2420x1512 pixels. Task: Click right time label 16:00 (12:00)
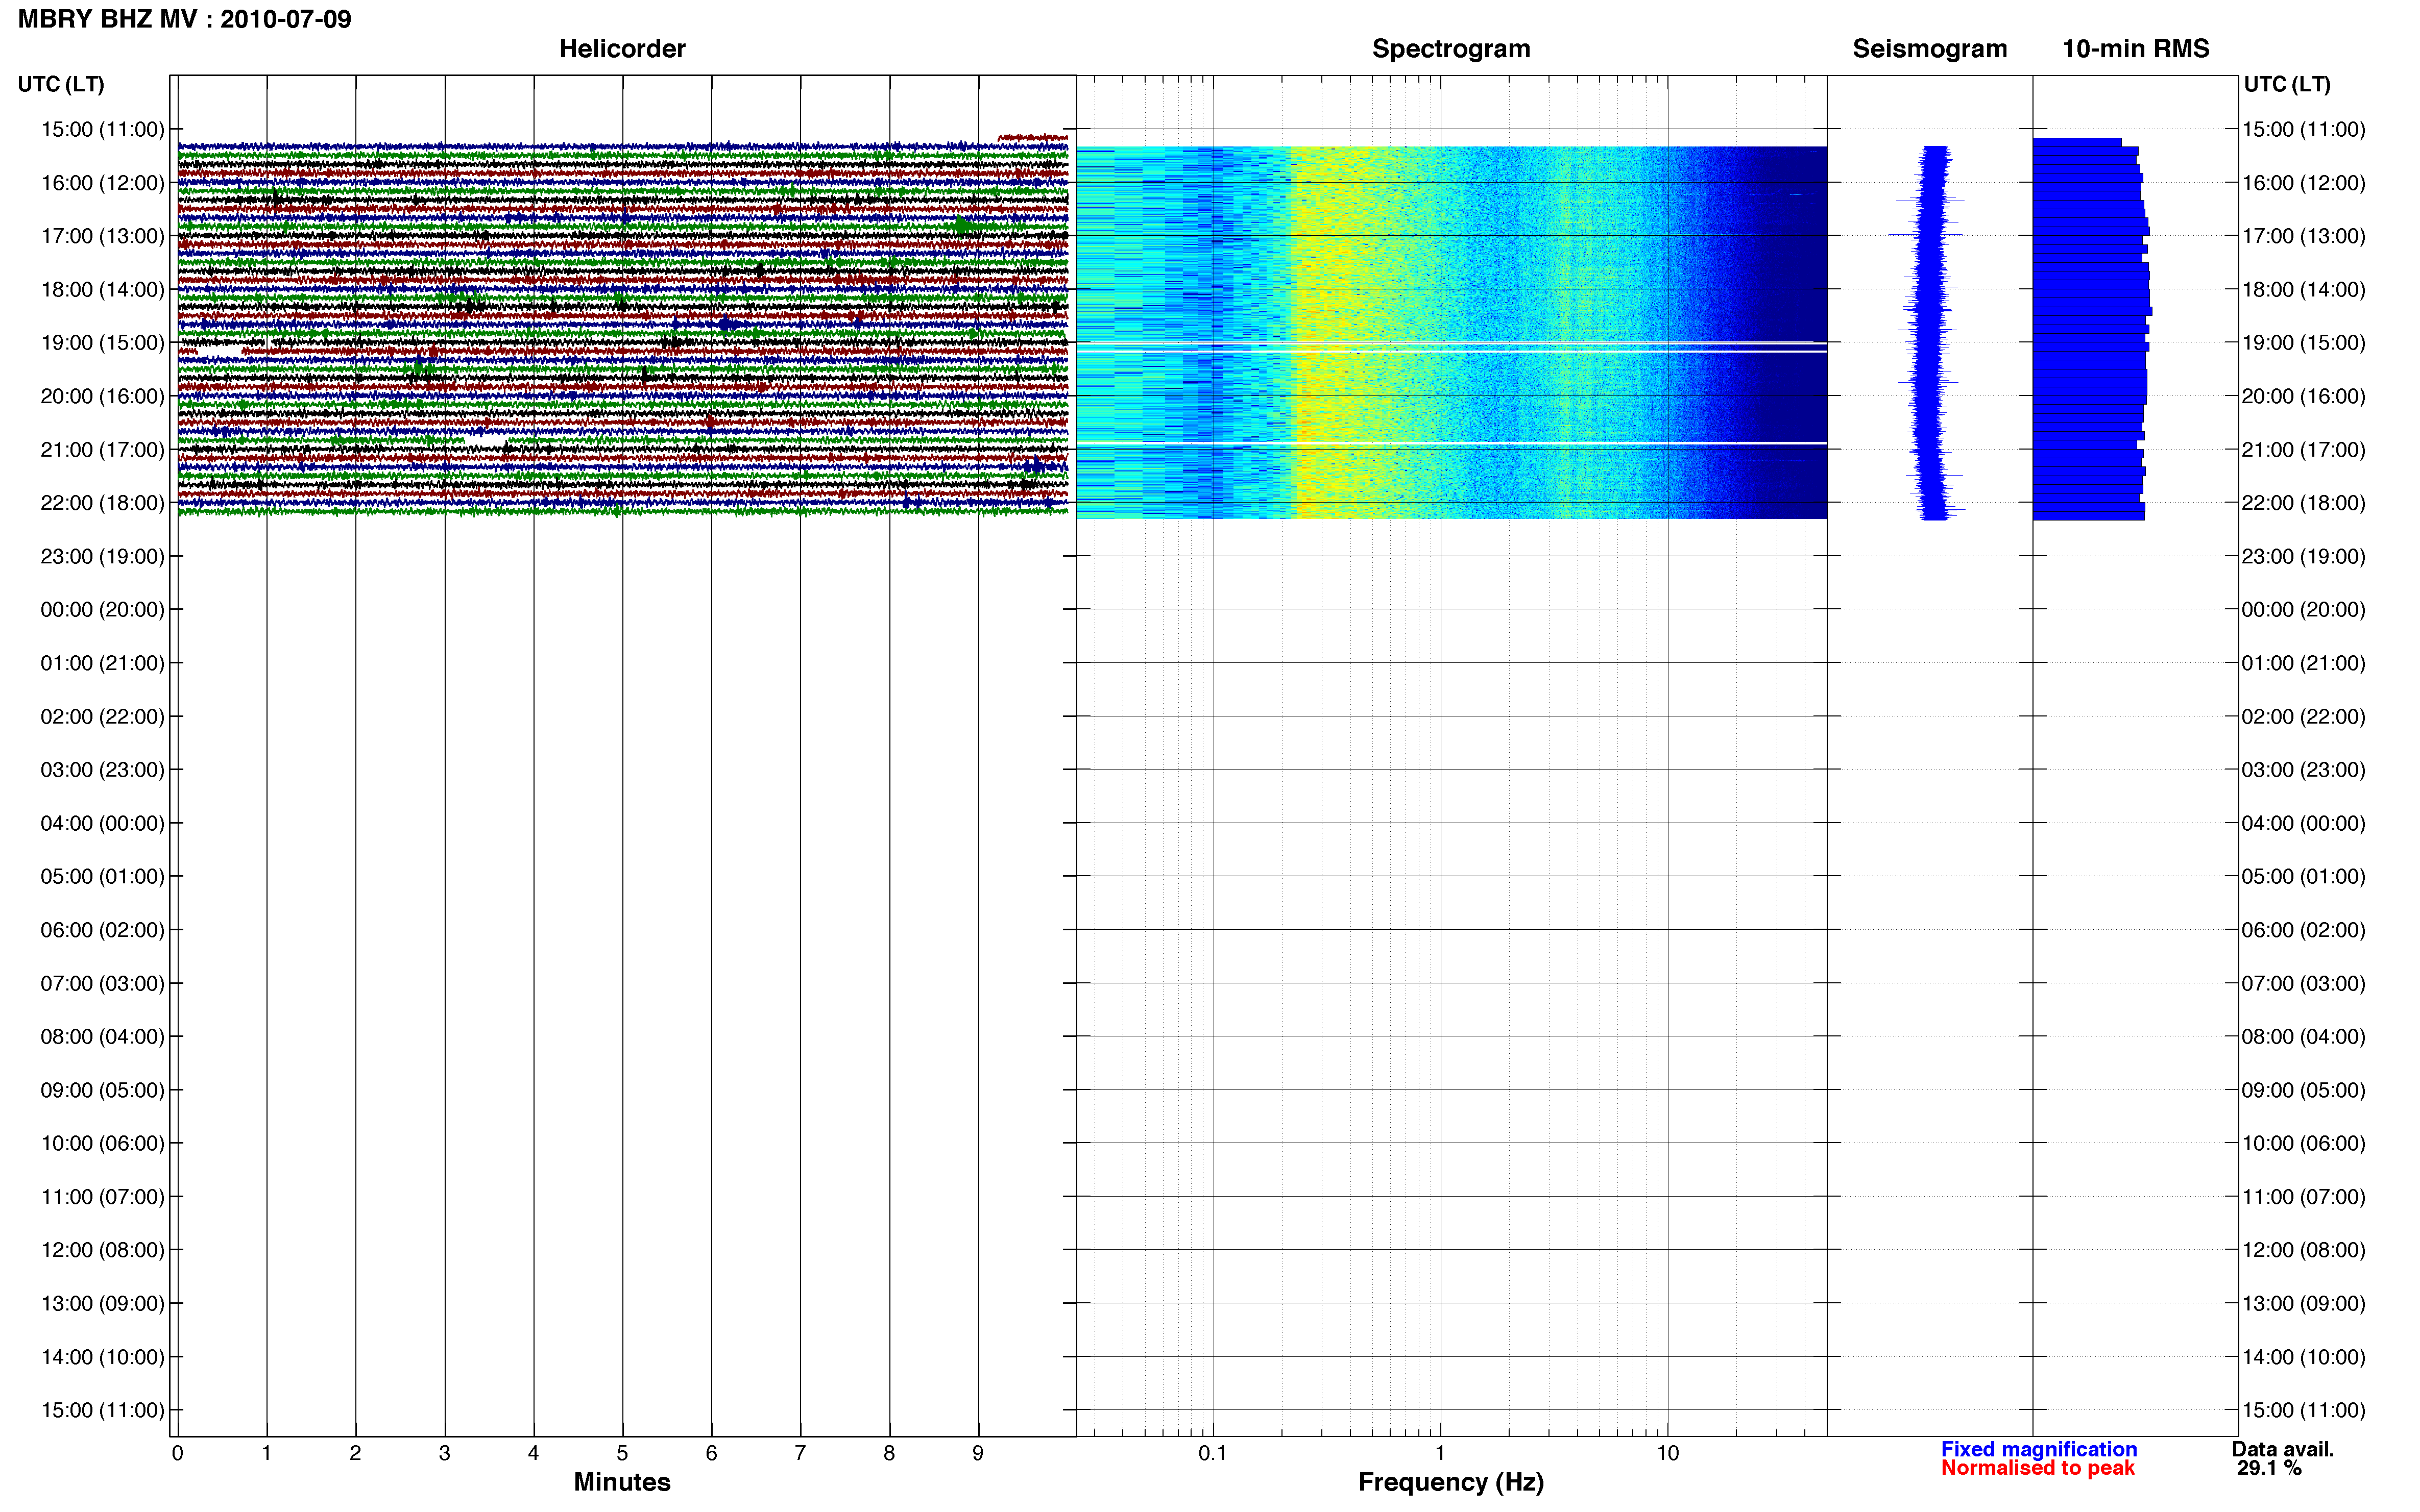click(2304, 183)
